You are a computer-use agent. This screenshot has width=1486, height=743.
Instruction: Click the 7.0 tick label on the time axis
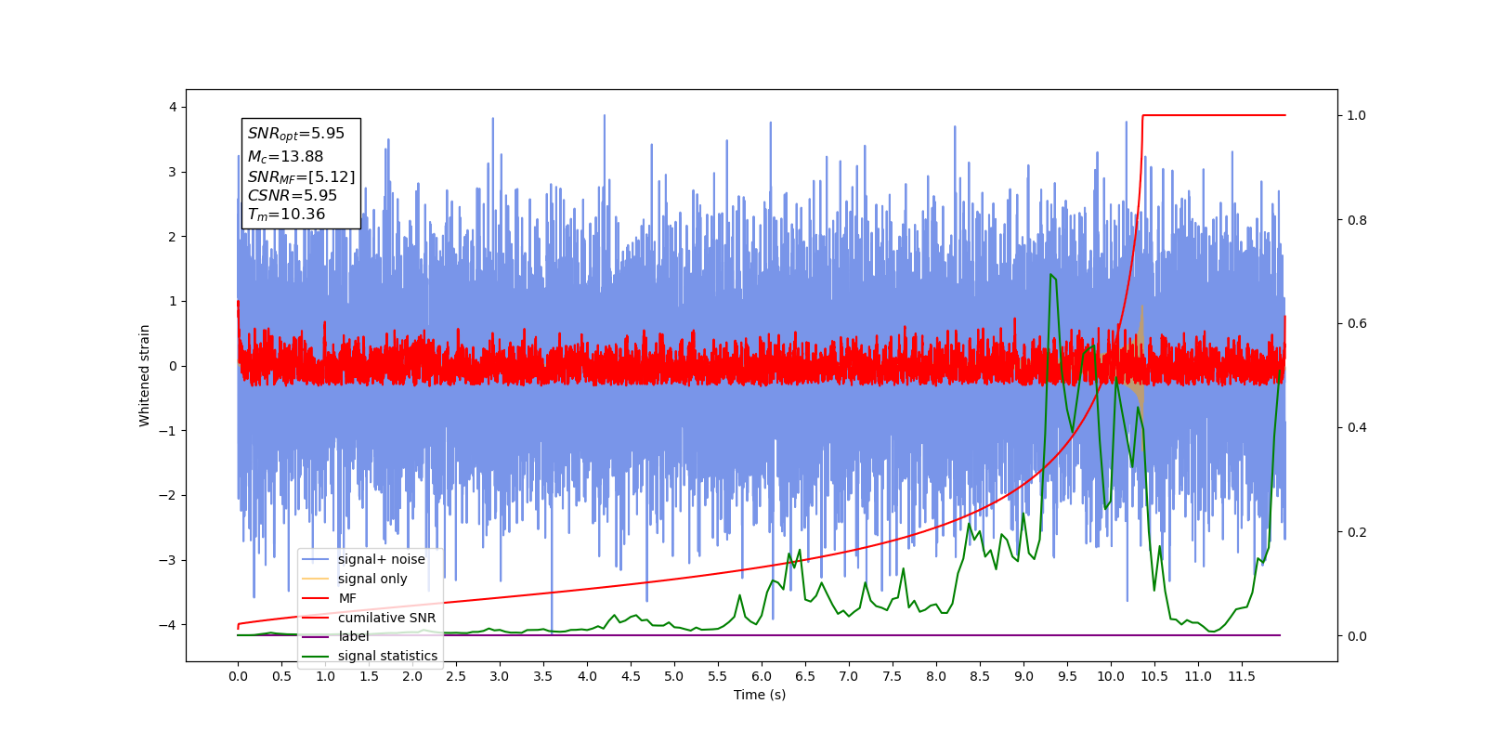[x=849, y=676]
